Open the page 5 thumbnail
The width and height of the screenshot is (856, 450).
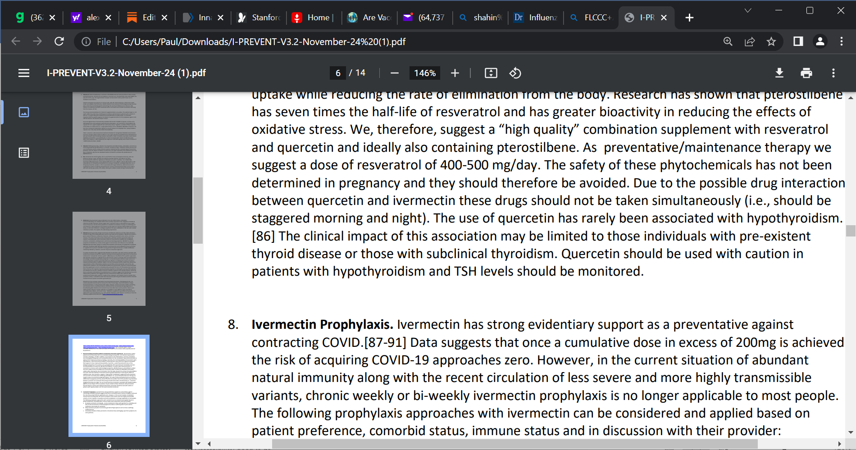(109, 259)
